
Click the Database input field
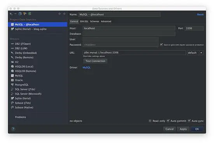(x=129, y=34)
